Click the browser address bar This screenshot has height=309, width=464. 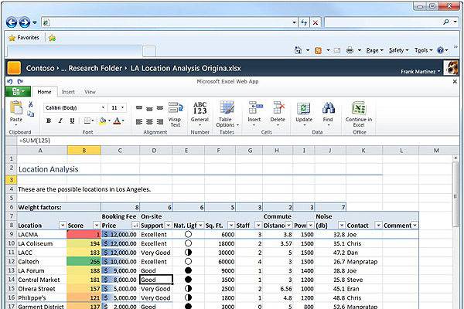click(x=169, y=22)
